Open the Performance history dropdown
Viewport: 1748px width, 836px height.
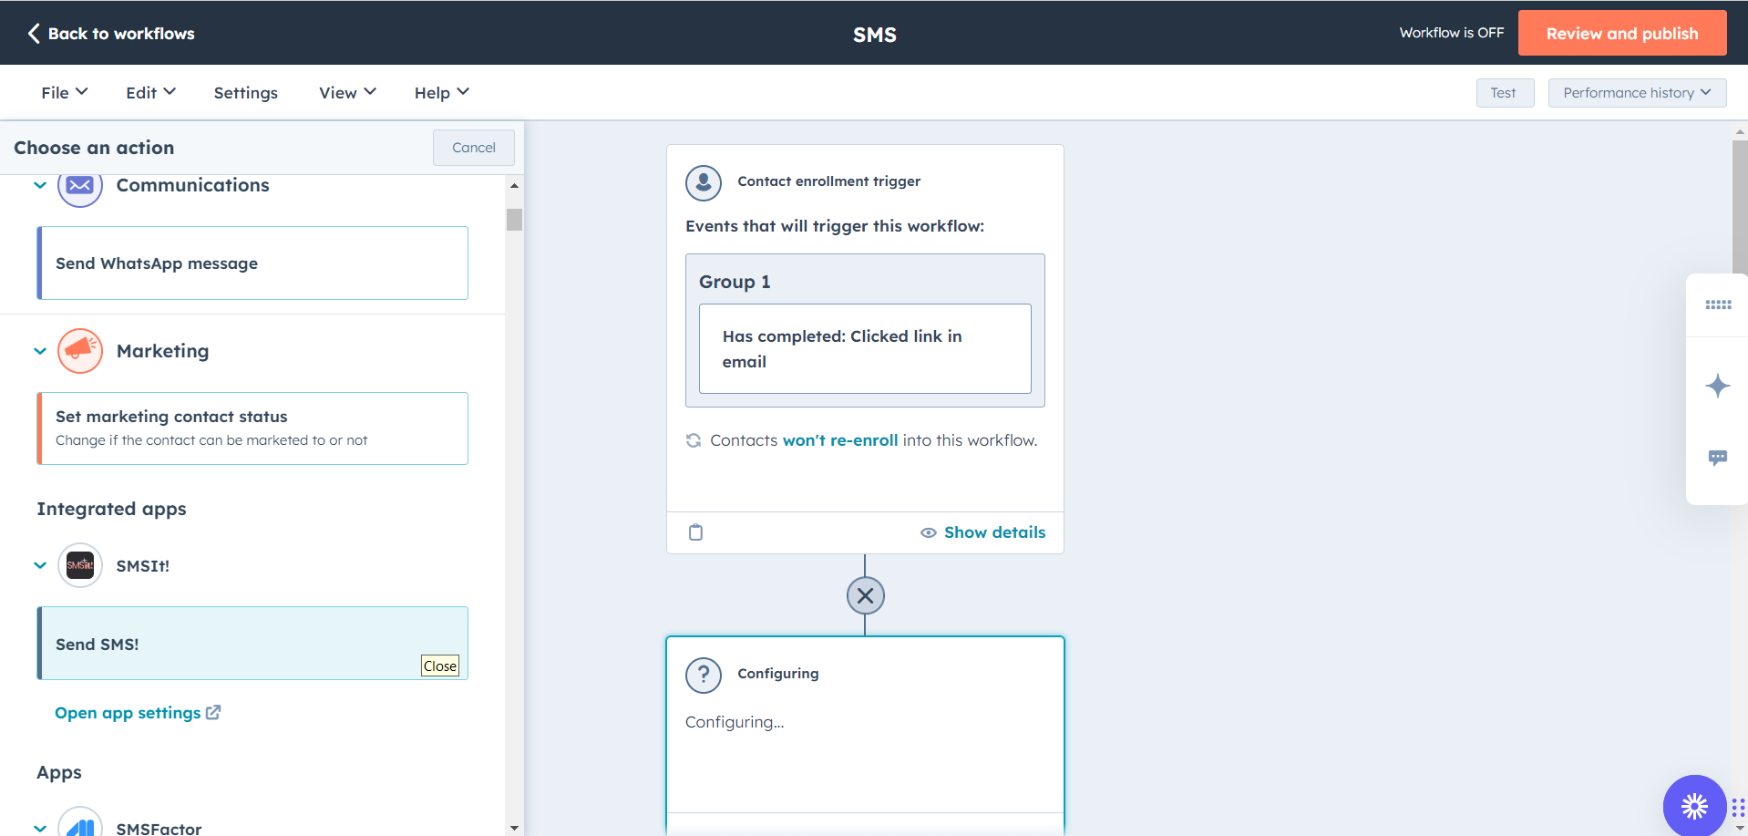point(1636,92)
